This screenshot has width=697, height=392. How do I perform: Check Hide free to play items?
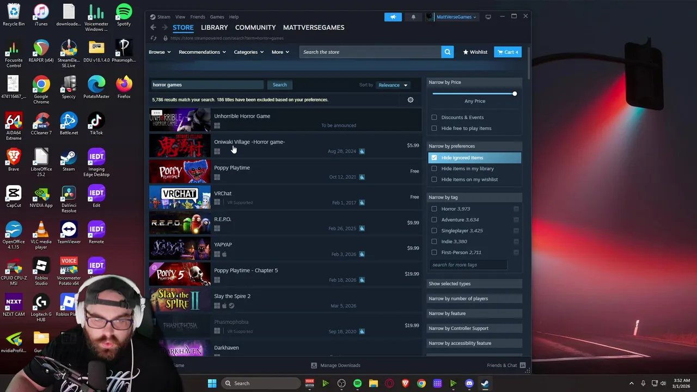tap(434, 128)
